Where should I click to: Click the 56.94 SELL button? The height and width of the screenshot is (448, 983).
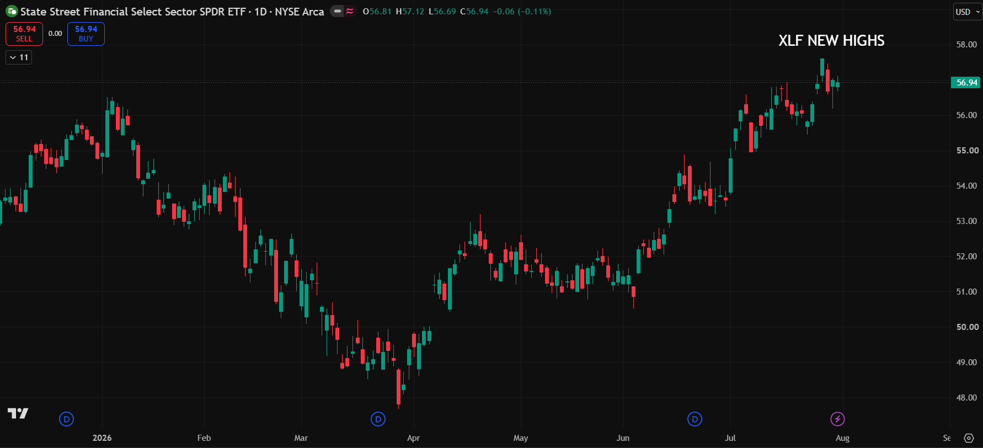24,34
